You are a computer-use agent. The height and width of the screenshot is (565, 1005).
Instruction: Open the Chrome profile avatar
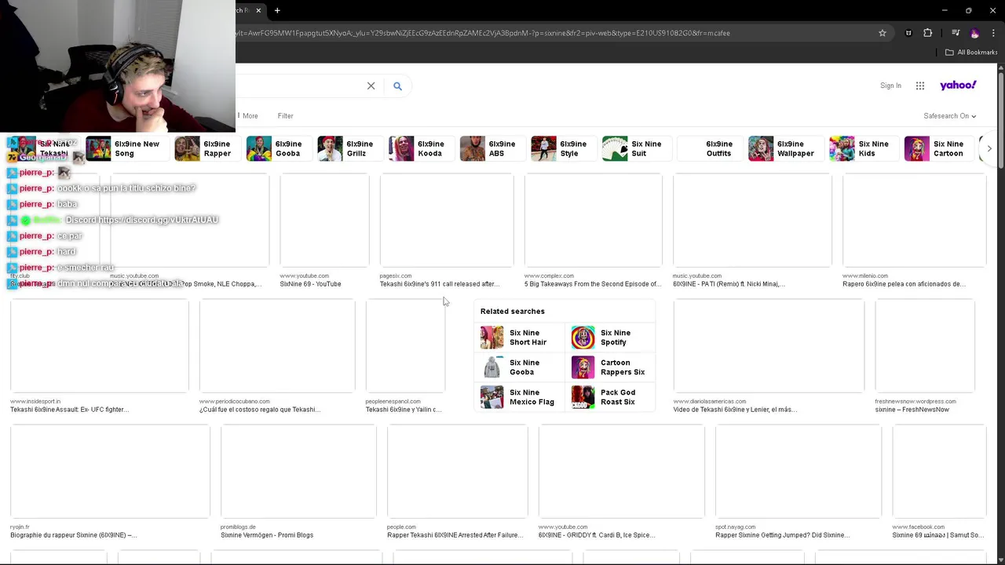[975, 33]
